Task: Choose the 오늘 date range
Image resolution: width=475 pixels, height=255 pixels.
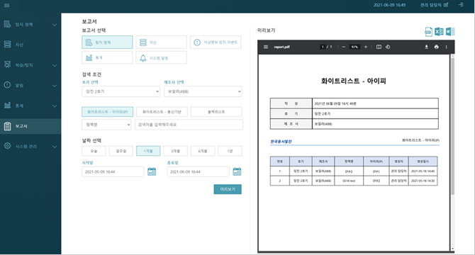Action: (x=94, y=151)
